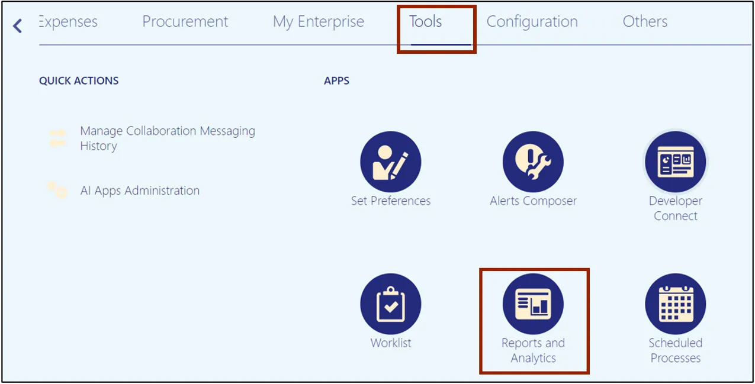Click the Scheduled Processes label

[x=675, y=350]
